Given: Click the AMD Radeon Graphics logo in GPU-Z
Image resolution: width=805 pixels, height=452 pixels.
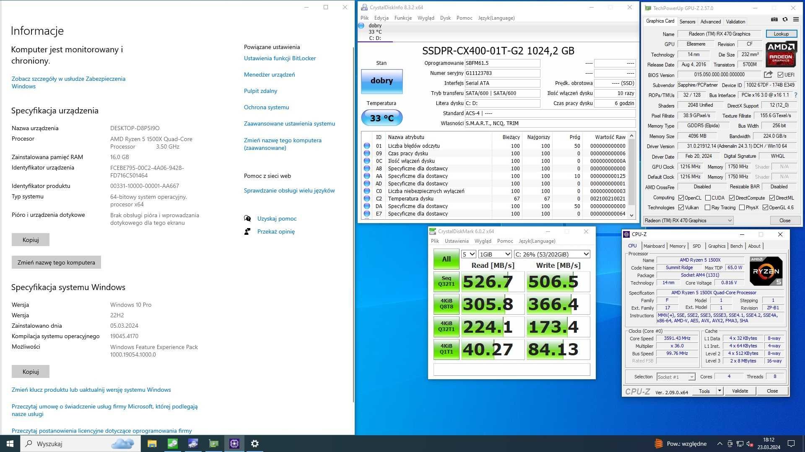Looking at the screenshot, I should pos(781,54).
